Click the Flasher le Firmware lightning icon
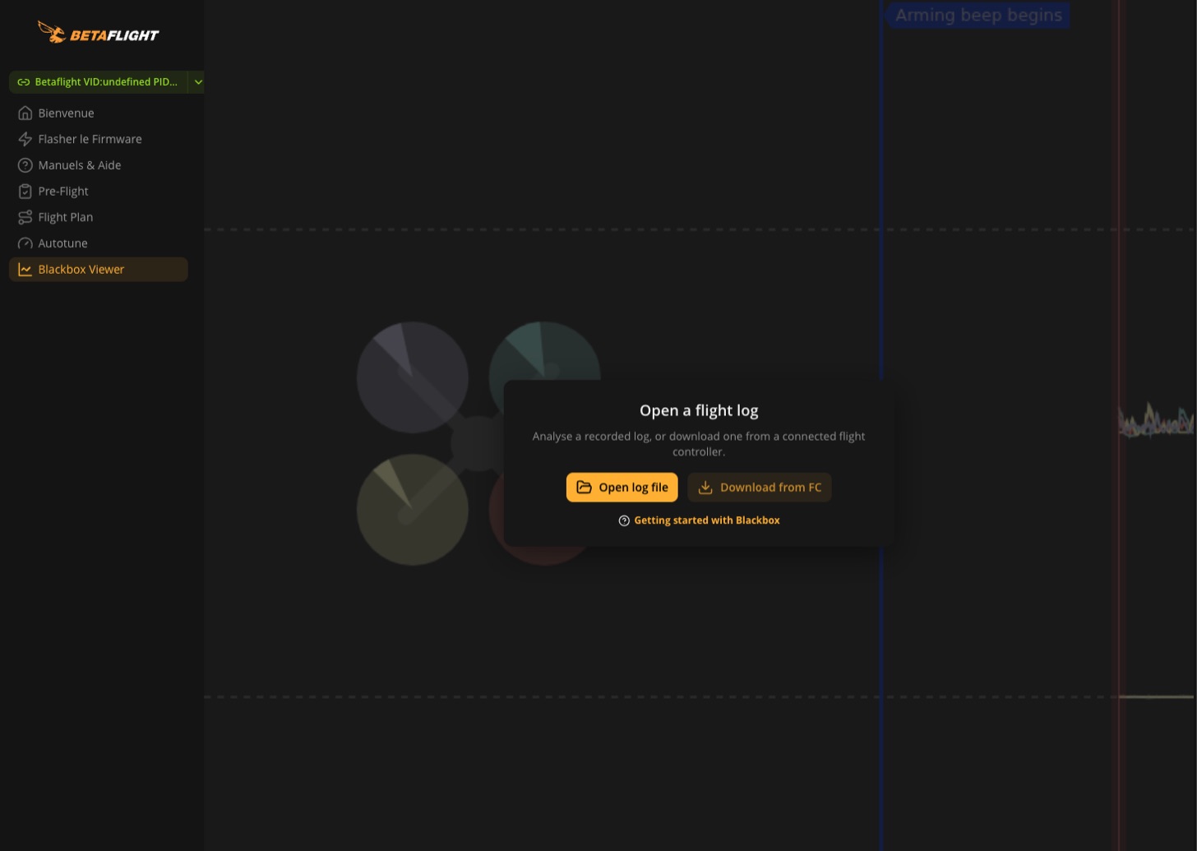1197x851 pixels. pyautogui.click(x=25, y=139)
